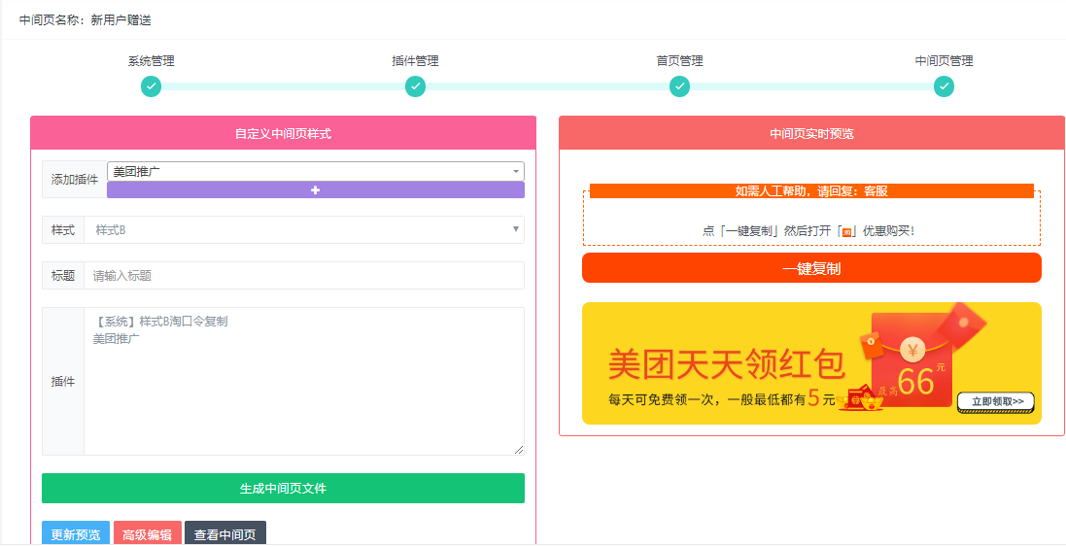Click the 美团天天领红包 banner image
This screenshot has height=547, width=1066.
(811, 363)
